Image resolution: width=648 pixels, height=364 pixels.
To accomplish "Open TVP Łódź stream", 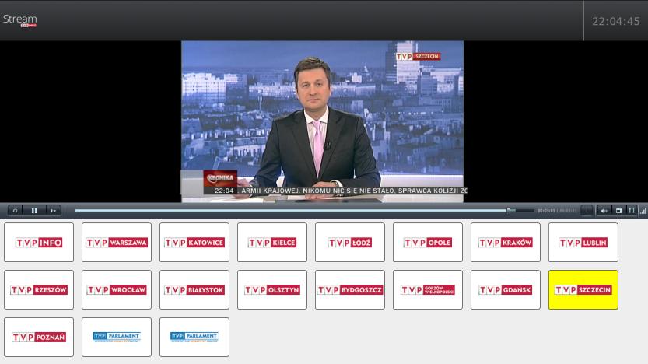I will pos(350,243).
